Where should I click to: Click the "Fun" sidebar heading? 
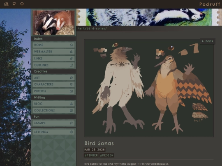pyautogui.click(x=37, y=117)
